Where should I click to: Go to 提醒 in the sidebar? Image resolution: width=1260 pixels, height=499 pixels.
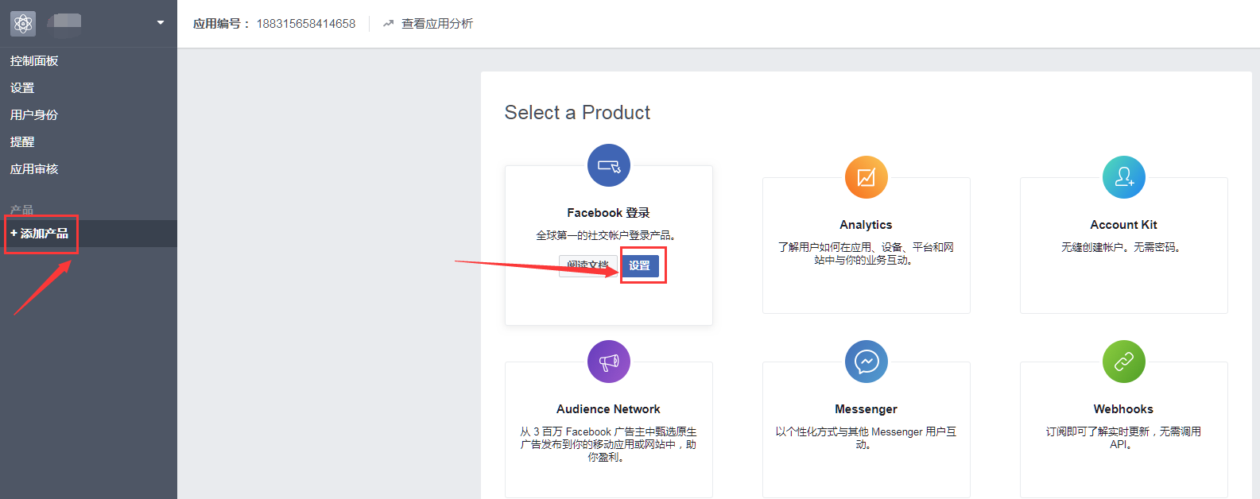coord(22,142)
